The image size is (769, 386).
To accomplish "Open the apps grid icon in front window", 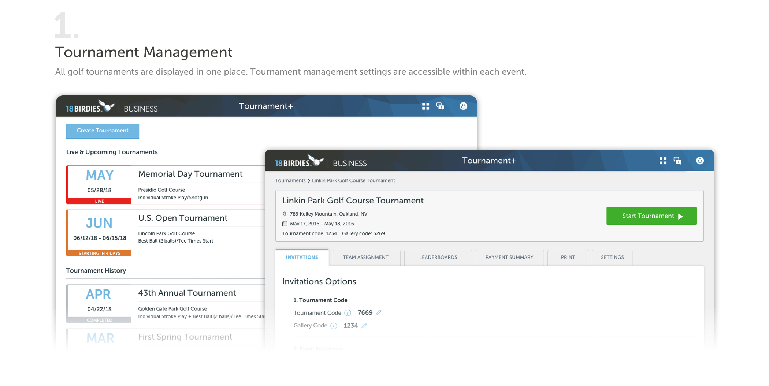I will [663, 161].
